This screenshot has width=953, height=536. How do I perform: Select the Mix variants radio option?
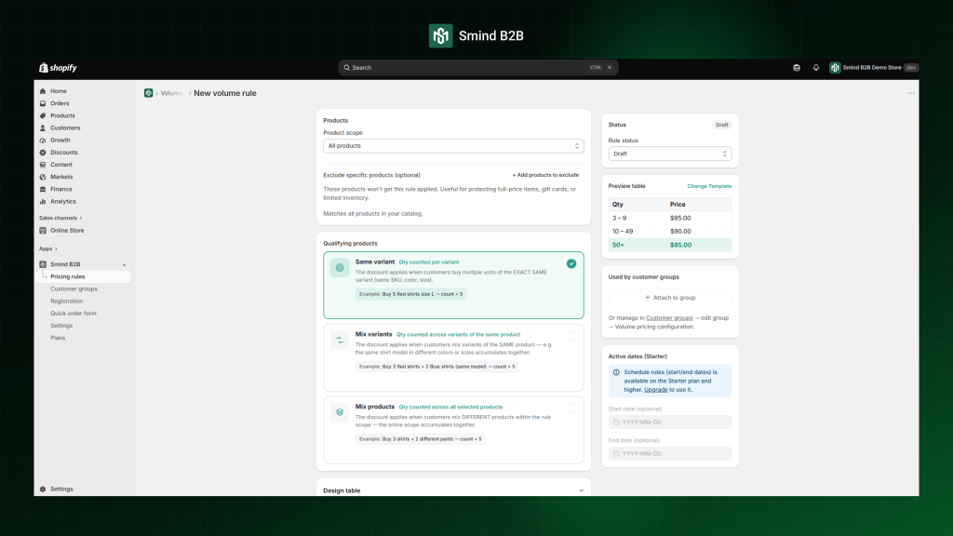(571, 336)
